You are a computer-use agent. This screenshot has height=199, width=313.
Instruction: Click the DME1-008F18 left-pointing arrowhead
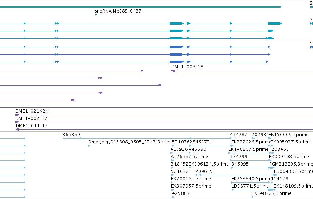tap(173, 71)
